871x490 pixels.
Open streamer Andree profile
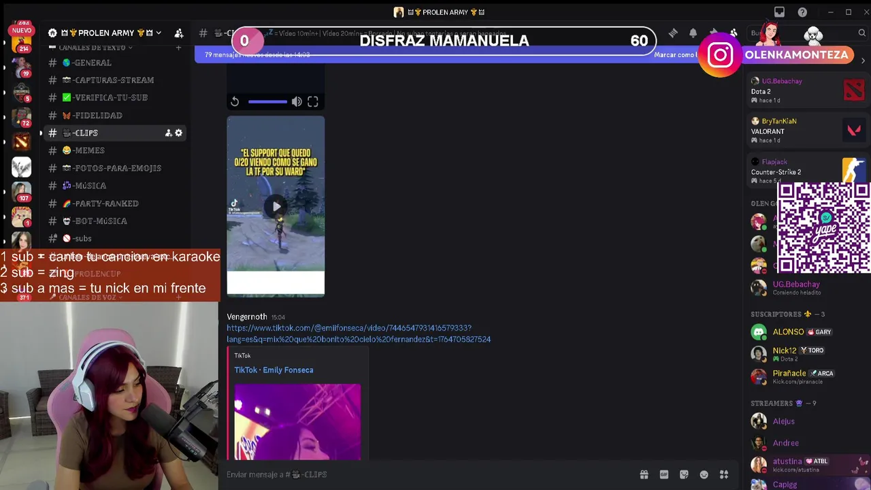click(x=806, y=443)
